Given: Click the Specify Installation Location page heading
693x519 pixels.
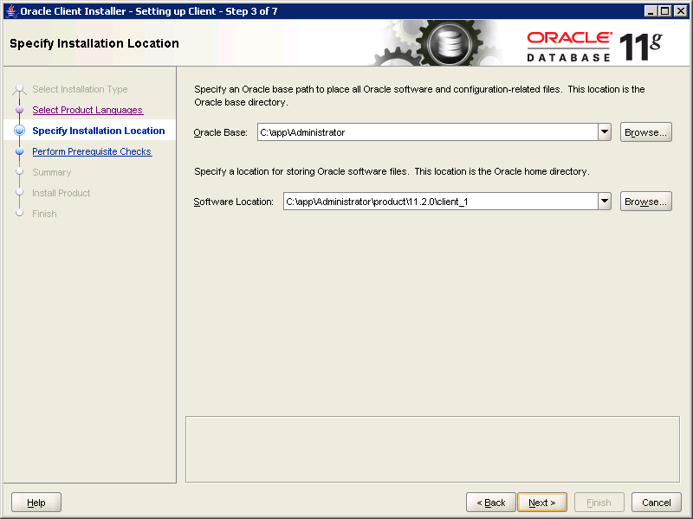Looking at the screenshot, I should pyautogui.click(x=94, y=43).
